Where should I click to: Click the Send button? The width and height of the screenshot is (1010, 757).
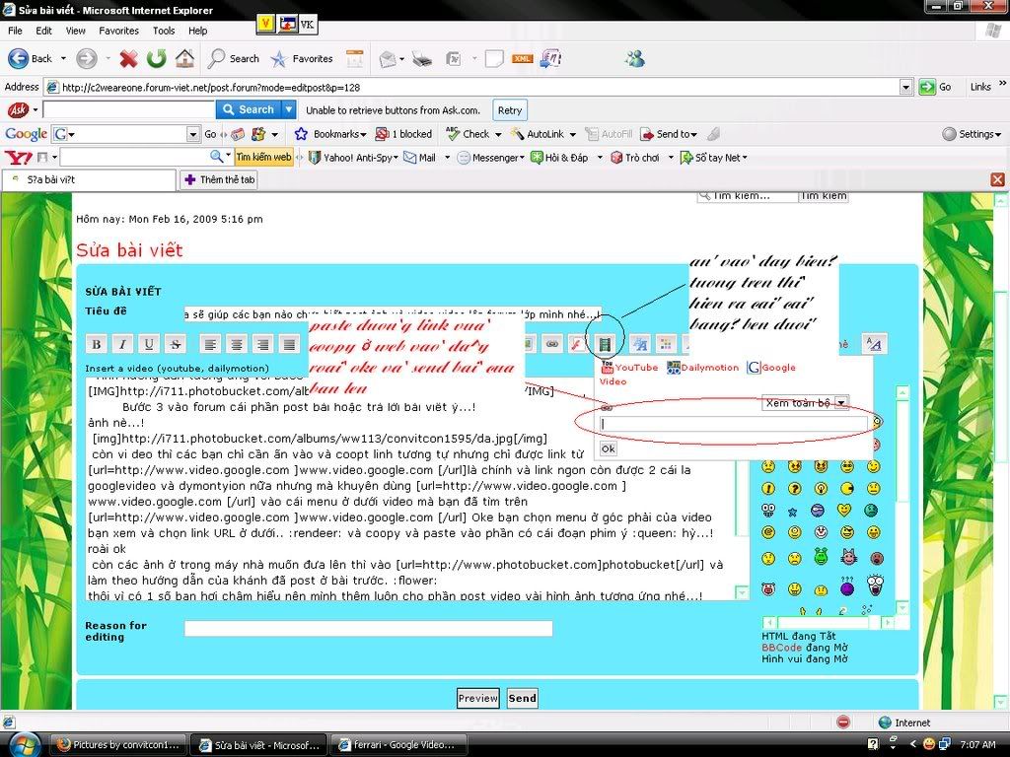[x=523, y=698]
